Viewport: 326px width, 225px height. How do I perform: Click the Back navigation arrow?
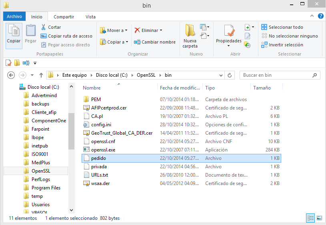tap(11, 75)
